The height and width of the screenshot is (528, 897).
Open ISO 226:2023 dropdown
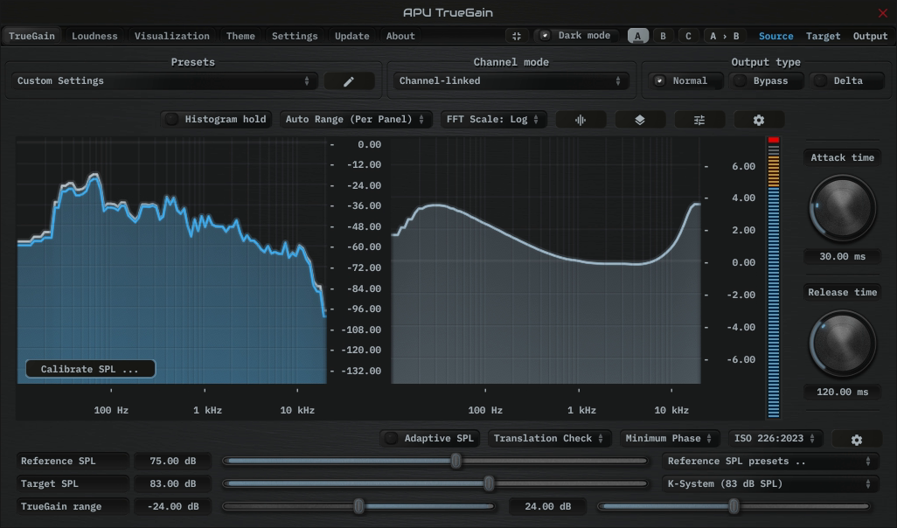775,438
